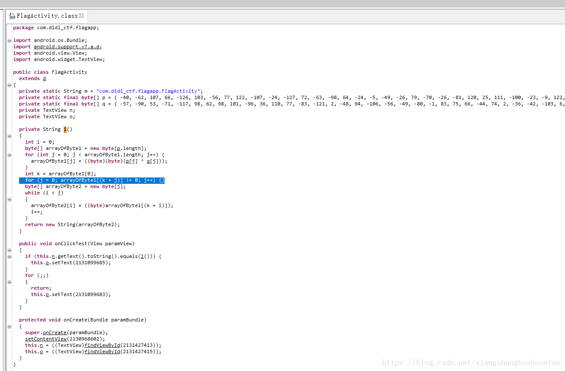This screenshot has height=371, width=565.
Task: Open the android.support.v7.a.d import link
Action: pyautogui.click(x=67, y=47)
